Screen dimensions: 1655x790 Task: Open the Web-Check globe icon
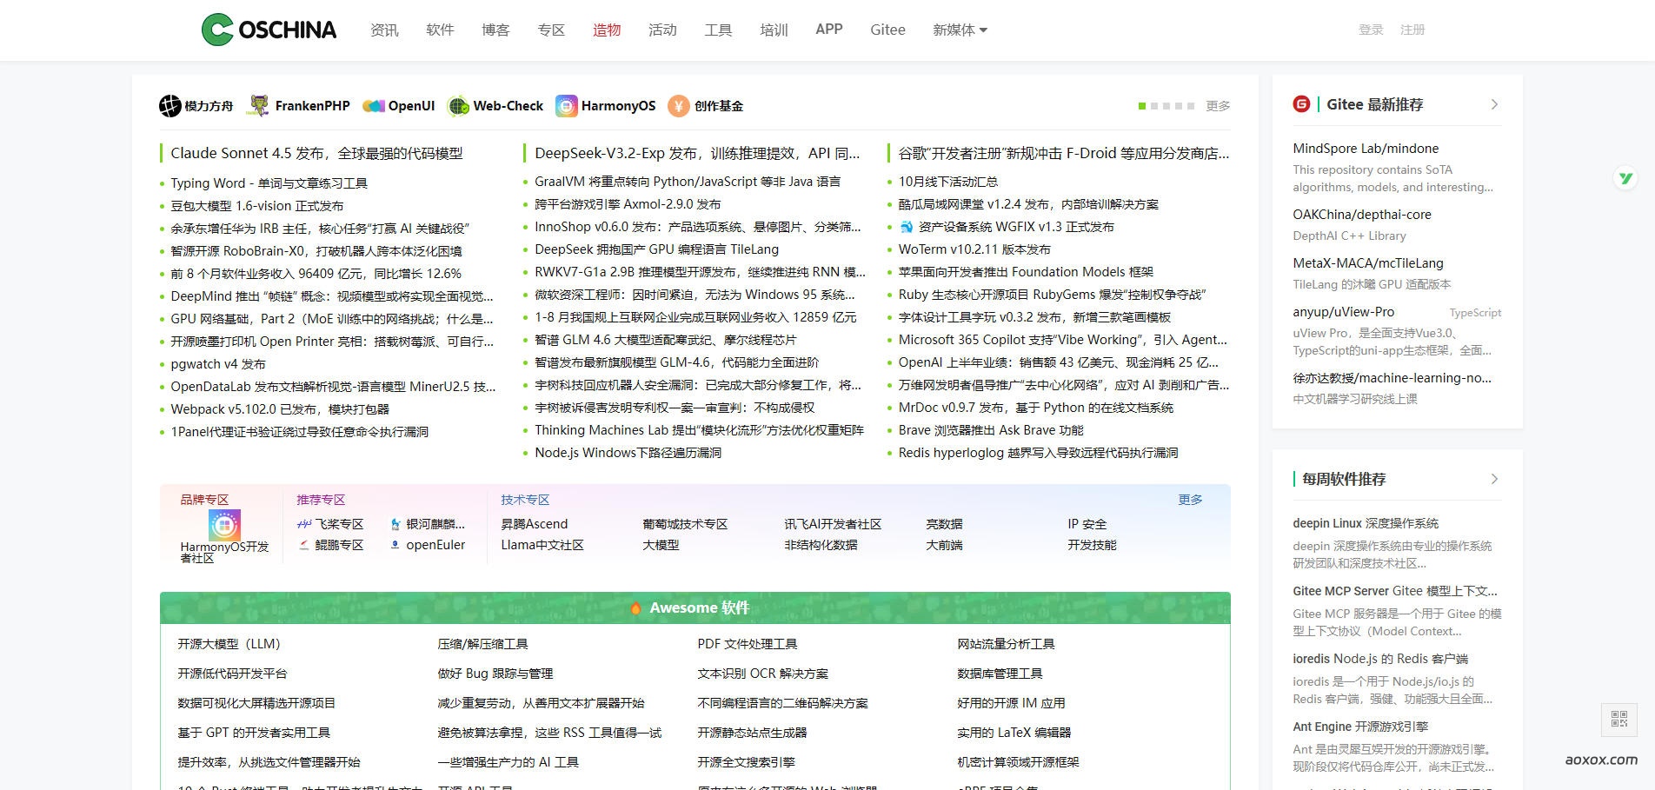(458, 106)
